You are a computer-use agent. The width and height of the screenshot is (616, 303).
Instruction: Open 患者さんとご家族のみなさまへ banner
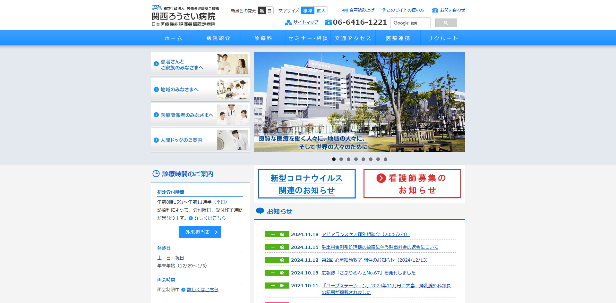200,64
